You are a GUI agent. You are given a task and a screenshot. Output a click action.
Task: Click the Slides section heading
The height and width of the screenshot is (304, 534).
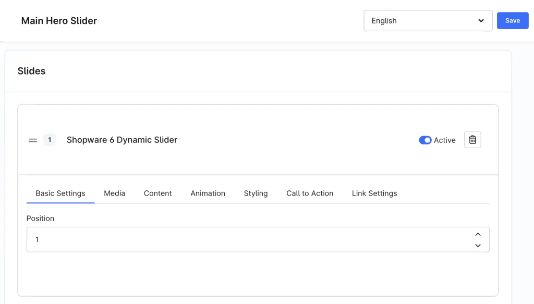31,71
